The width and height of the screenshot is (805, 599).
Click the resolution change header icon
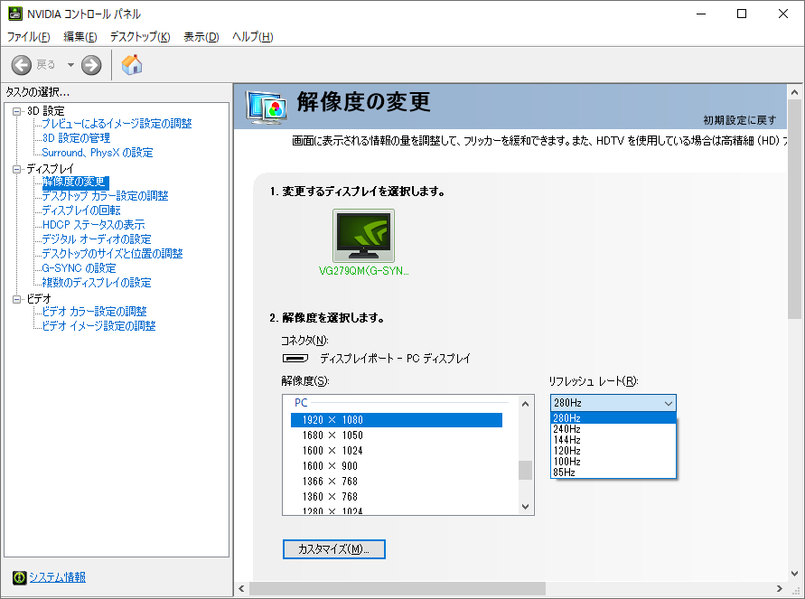266,107
